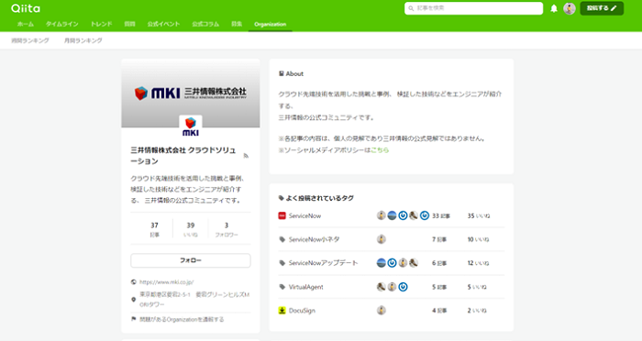Image resolution: width=642 pixels, height=341 pixels.
Task: Go to the トレンド tab
Action: 101,24
